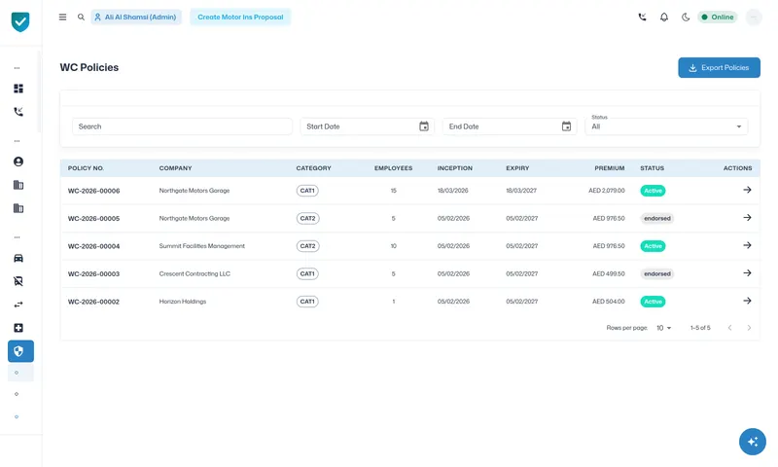The height and width of the screenshot is (467, 778).
Task: Click endorsed status in WC-2026-00003 row
Action: pyautogui.click(x=657, y=274)
